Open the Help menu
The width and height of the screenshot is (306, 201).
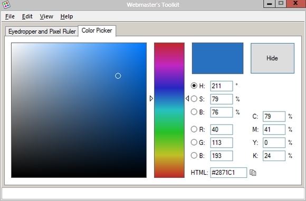(66, 16)
